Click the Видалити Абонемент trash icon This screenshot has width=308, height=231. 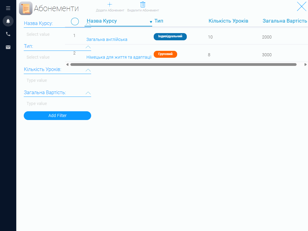(x=143, y=5)
